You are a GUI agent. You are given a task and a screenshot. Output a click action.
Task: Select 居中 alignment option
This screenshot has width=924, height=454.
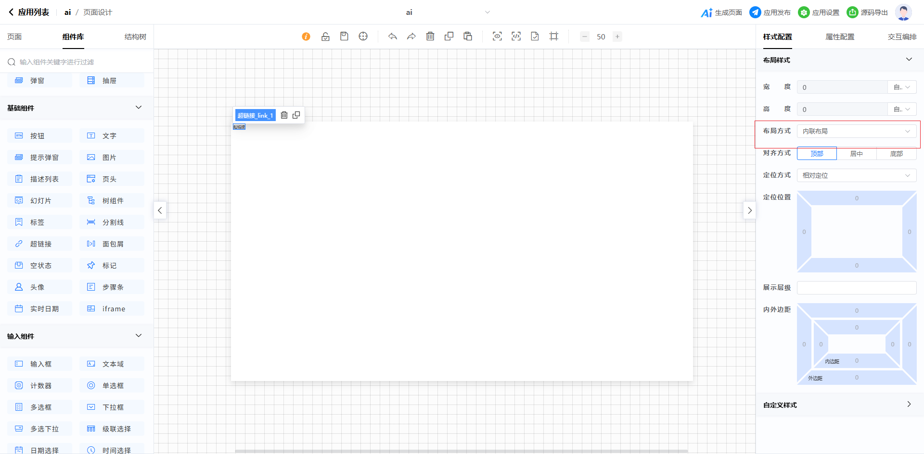pos(856,154)
